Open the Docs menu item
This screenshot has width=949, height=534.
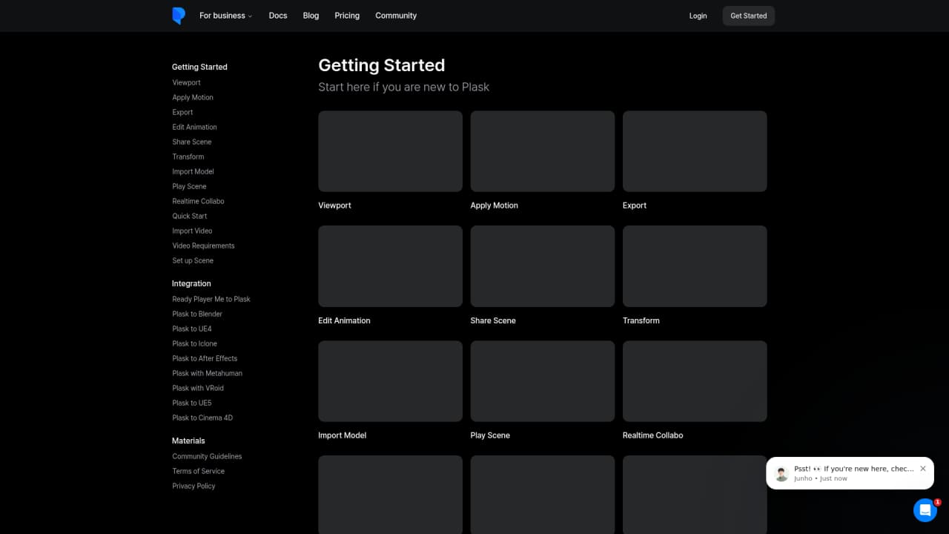coord(278,16)
